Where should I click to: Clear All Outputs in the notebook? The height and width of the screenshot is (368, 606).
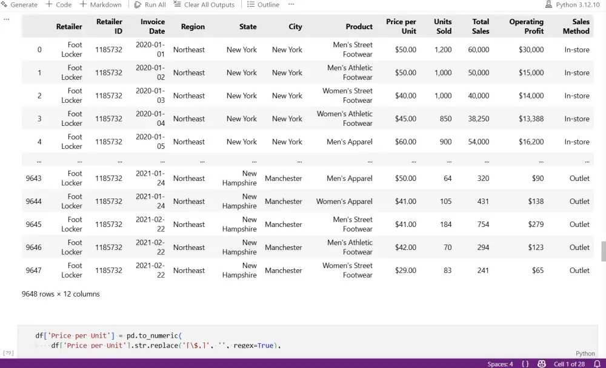point(204,5)
